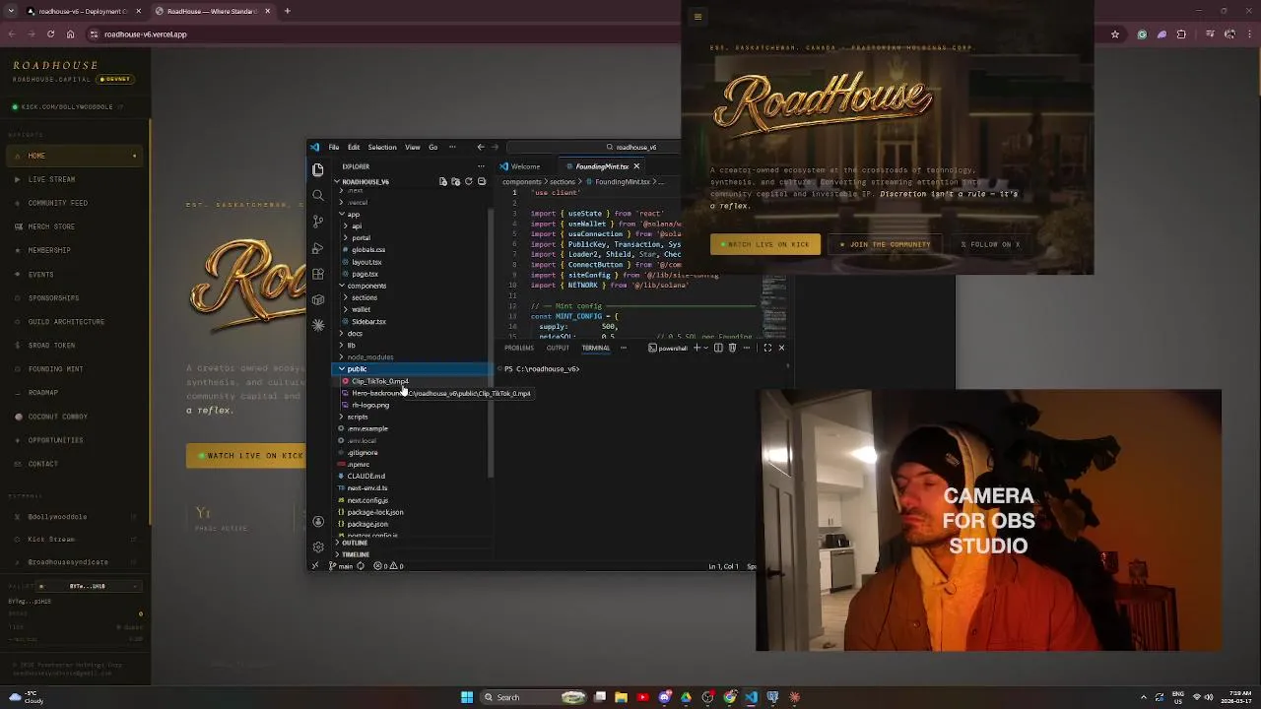Click the remote window icon in status bar
Screen dimensions: 1261x709
pos(315,566)
